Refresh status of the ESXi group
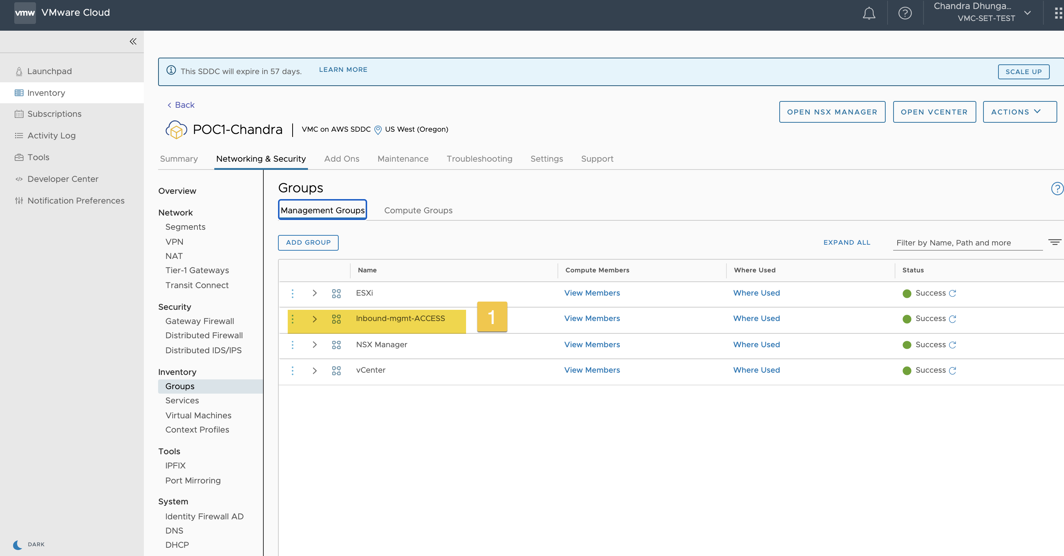The width and height of the screenshot is (1064, 556). (952, 293)
